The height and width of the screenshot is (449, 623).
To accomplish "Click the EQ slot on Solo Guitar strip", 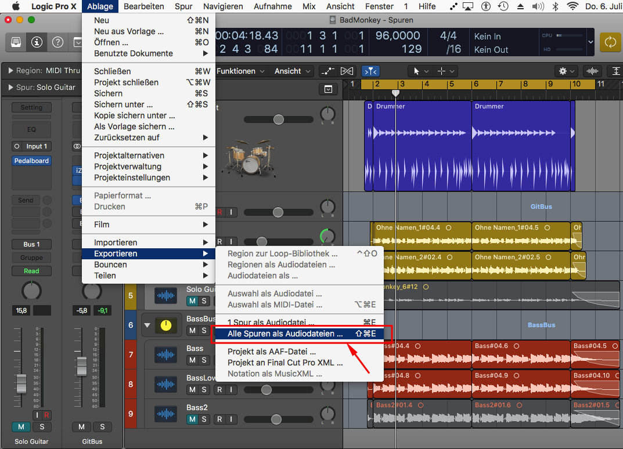I will pyautogui.click(x=31, y=129).
